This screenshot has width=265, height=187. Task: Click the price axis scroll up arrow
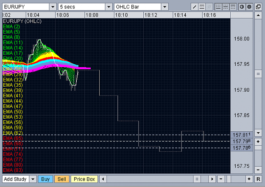[x=258, y=15]
